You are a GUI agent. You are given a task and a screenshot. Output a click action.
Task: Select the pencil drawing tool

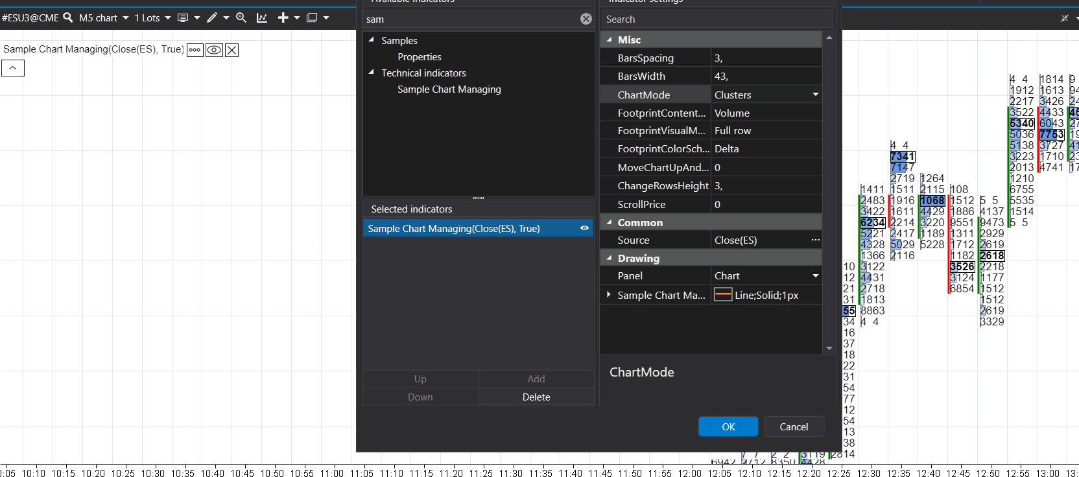click(212, 17)
